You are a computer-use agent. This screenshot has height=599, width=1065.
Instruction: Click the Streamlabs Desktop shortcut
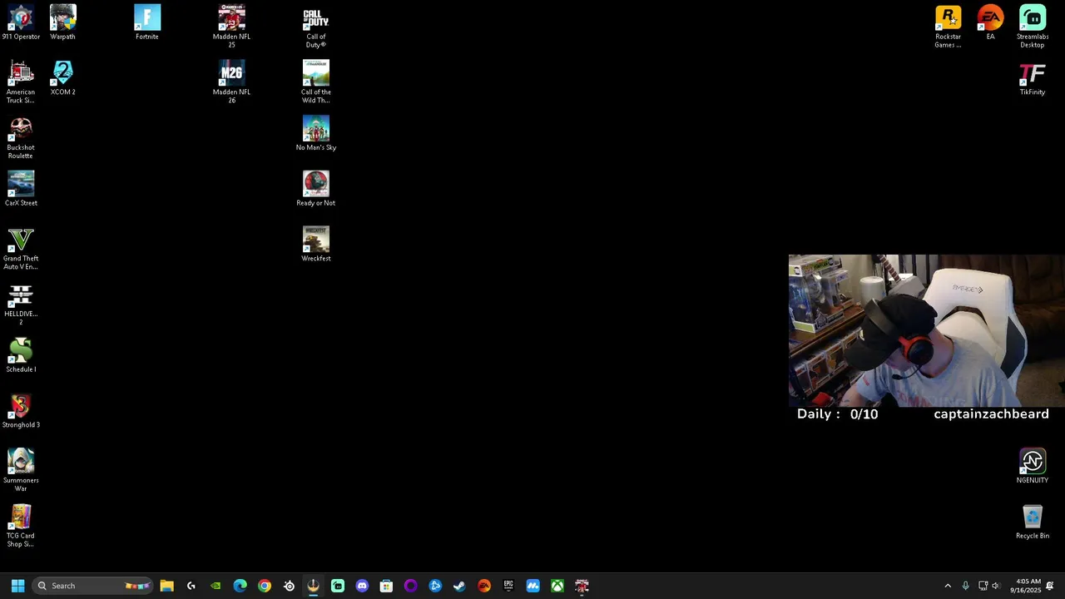(x=1033, y=26)
